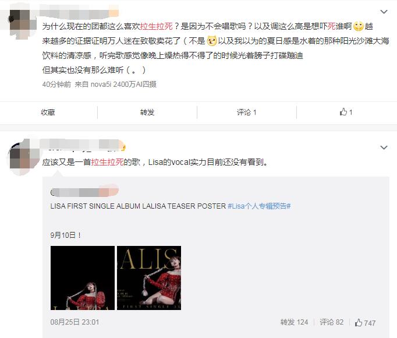Screen dimensions: 397x338
Task: Open the second LALISA teaser poster thumbnail
Action: [x=149, y=277]
